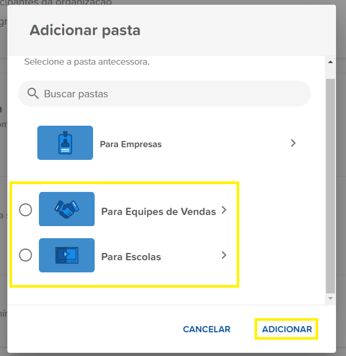Click the vertical scrollbar thumb
Image resolution: width=346 pixels, height=356 pixels.
(x=330, y=186)
